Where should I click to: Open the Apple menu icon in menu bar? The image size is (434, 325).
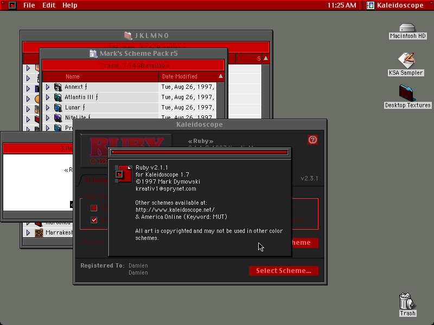point(12,5)
